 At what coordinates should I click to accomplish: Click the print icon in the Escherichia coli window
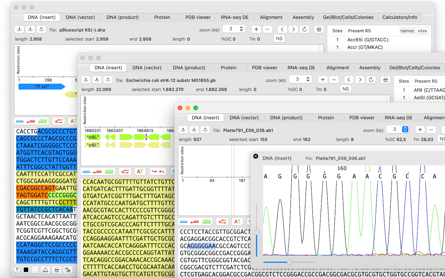pyautogui.click(x=385, y=80)
